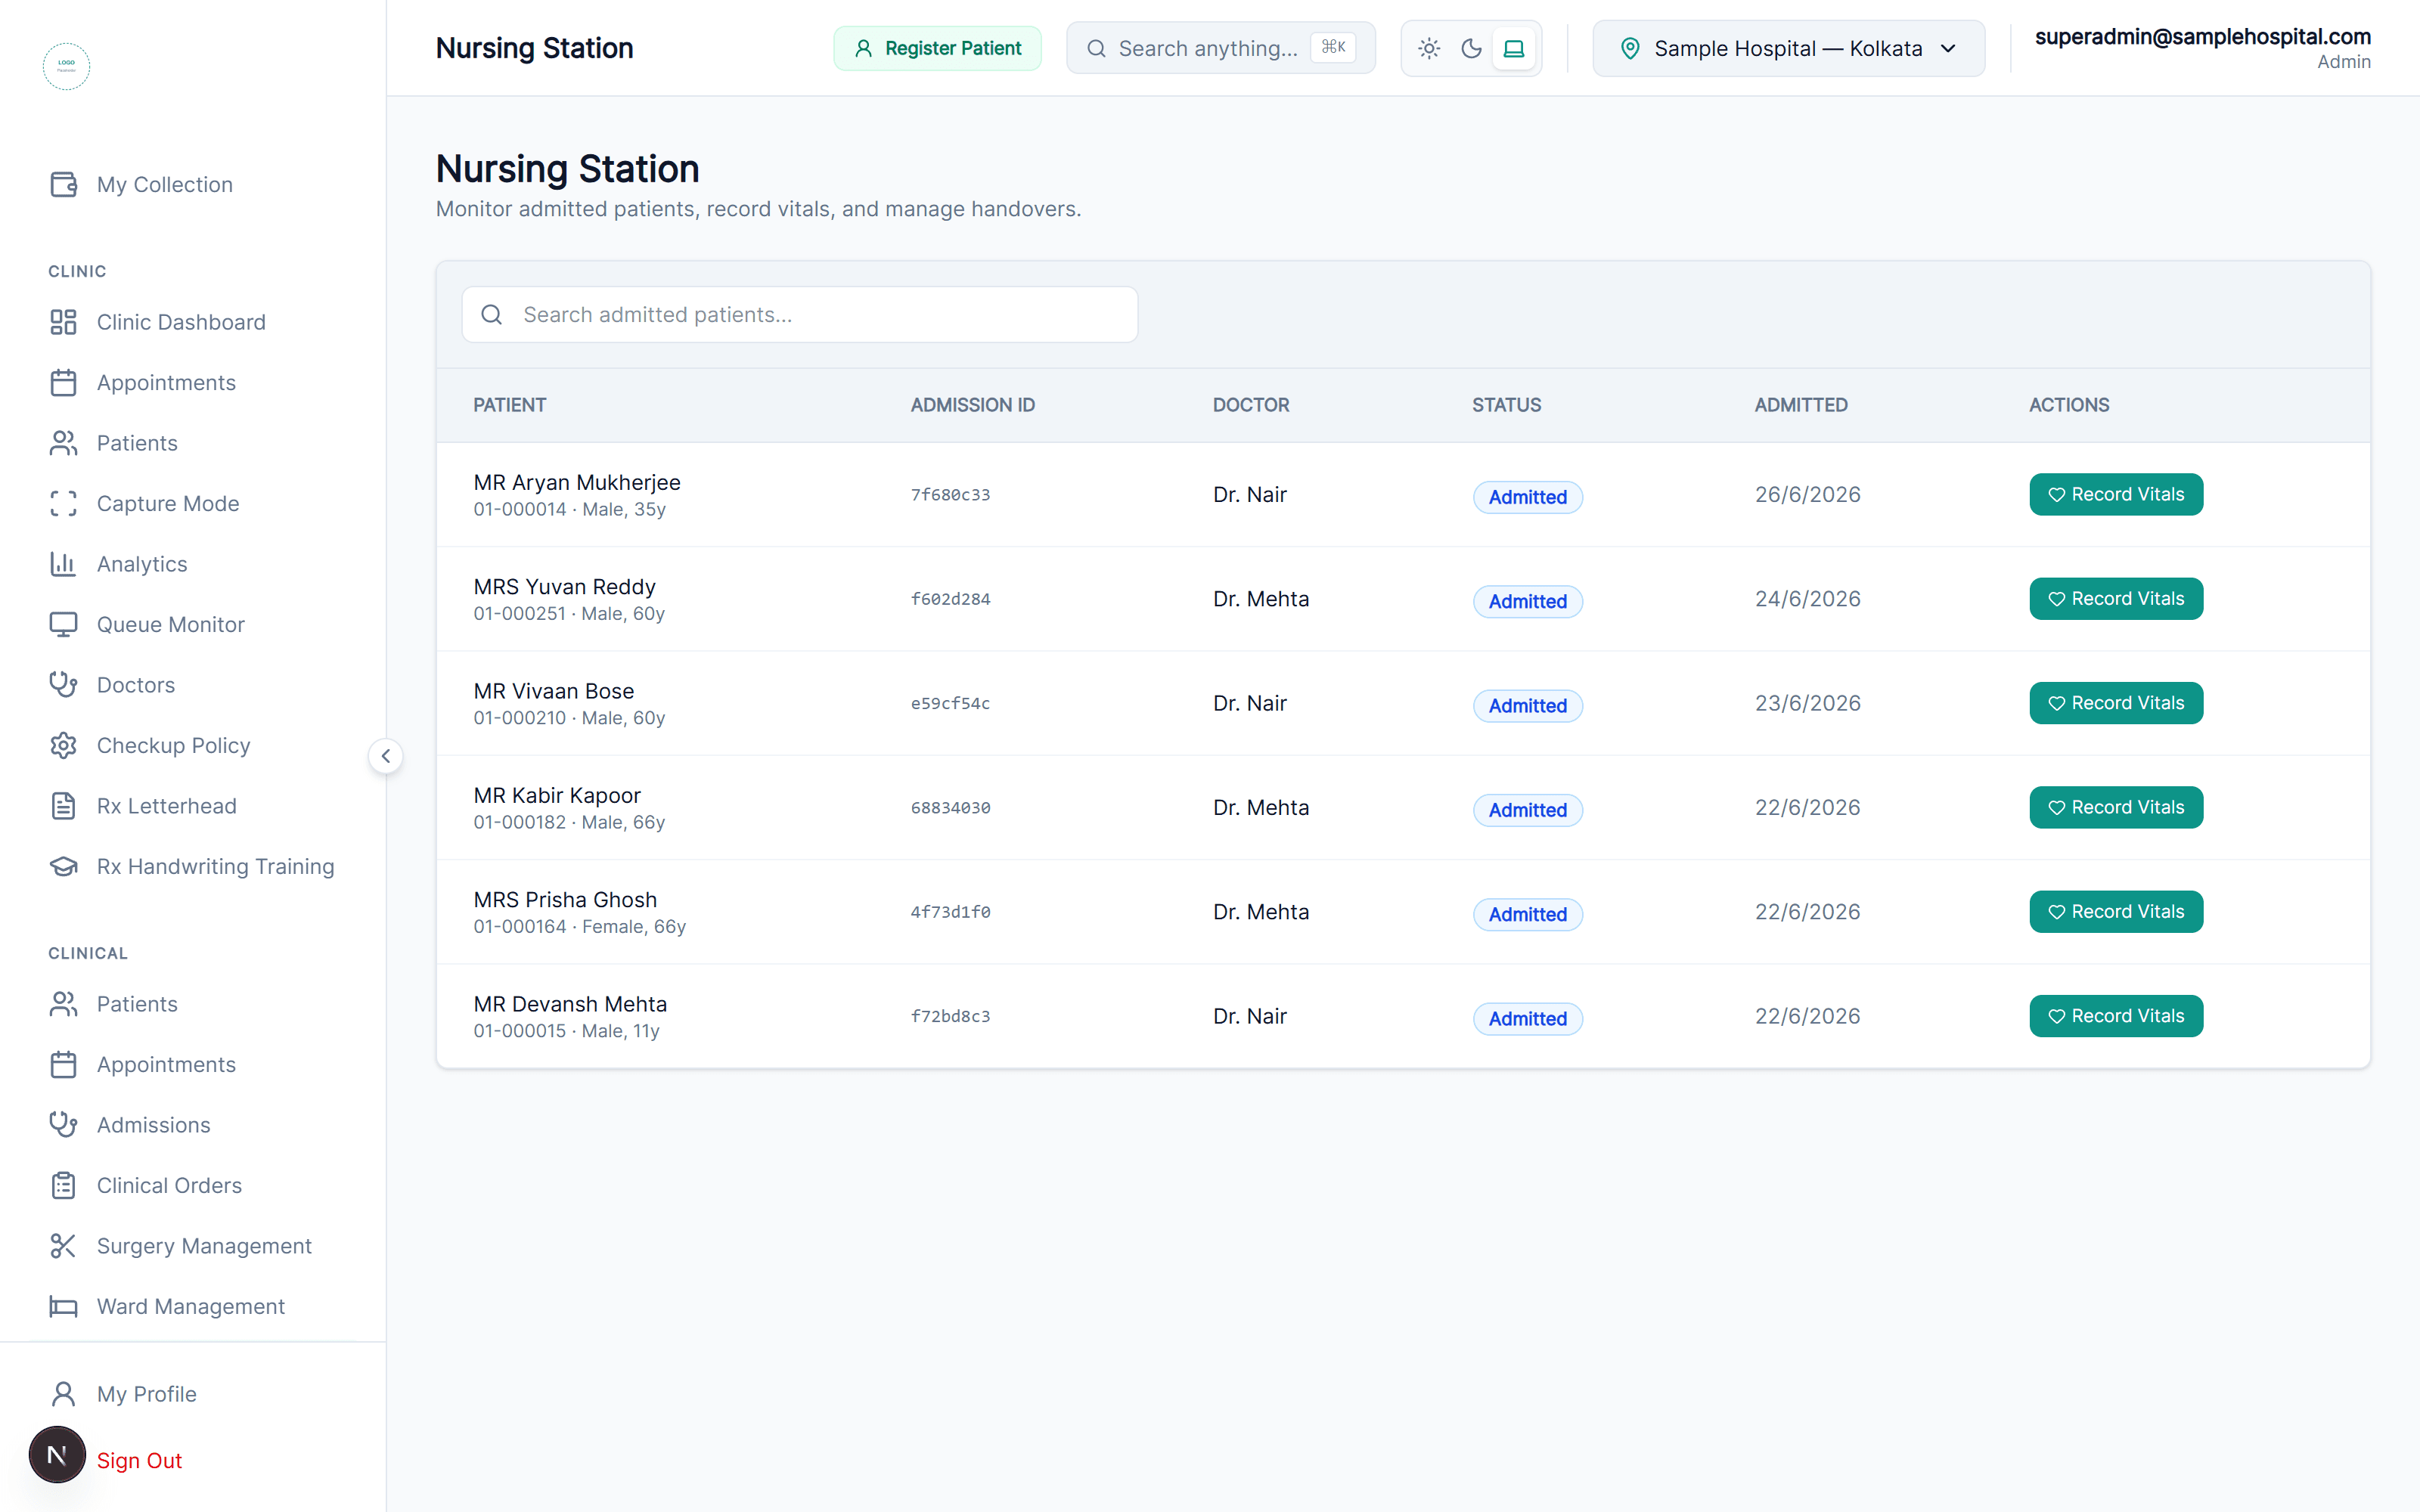
Task: Click the Capture Mode frame icon
Action: (63, 504)
